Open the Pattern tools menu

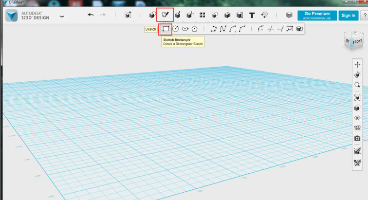(202, 15)
